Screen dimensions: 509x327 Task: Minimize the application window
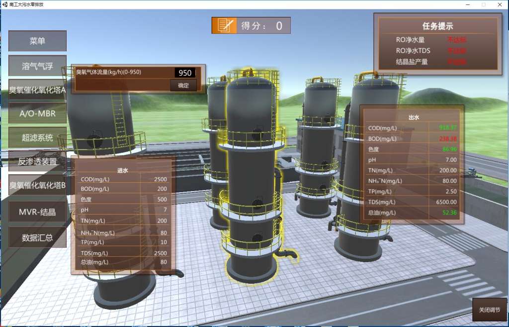[x=468, y=4]
